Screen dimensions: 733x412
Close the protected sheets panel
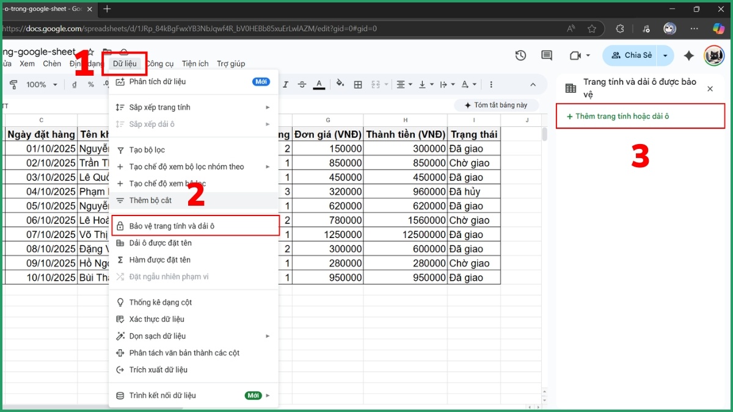click(710, 88)
